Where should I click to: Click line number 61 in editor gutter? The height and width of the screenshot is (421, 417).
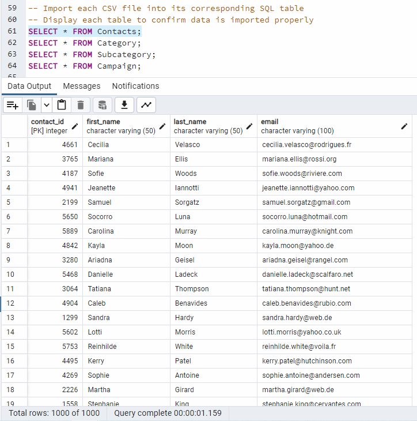click(12, 31)
